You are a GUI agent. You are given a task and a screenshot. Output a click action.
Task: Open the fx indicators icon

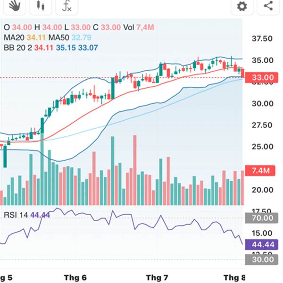[x=67, y=6]
